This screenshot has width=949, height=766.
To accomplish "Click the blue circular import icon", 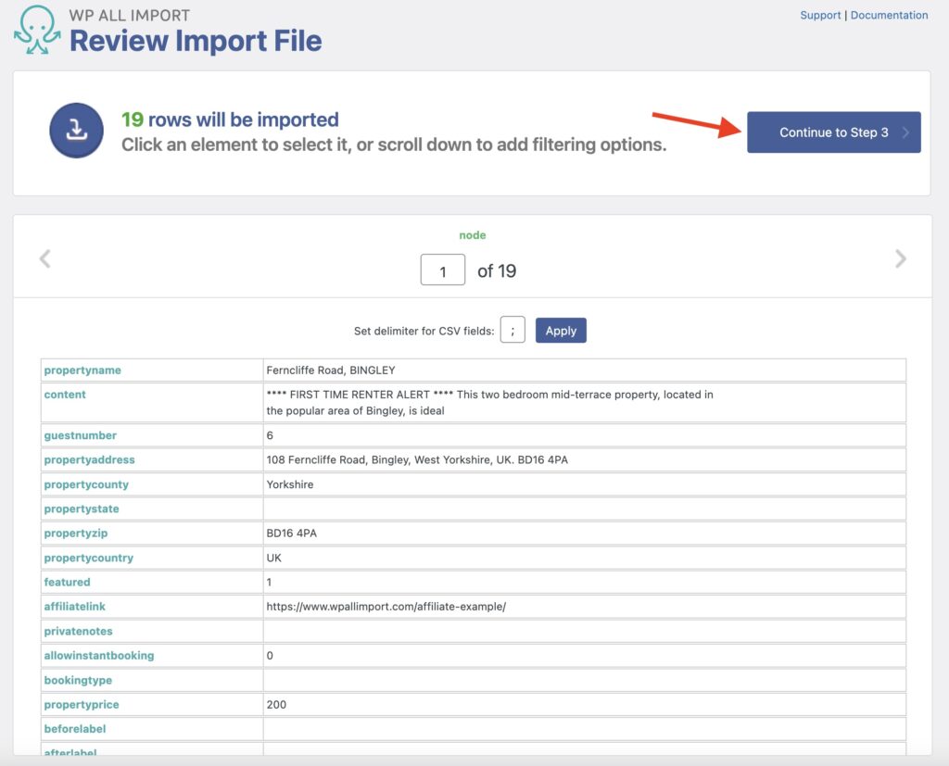I will pyautogui.click(x=76, y=131).
